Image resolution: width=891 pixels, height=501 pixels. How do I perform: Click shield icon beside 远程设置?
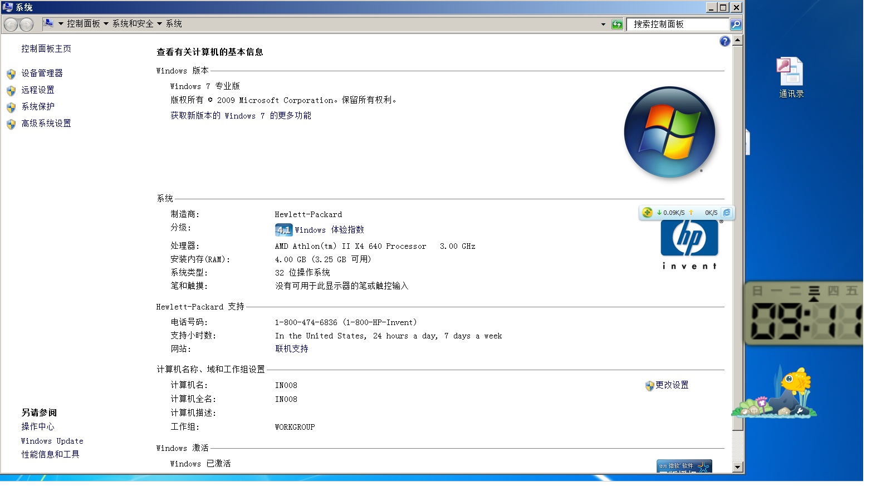coord(11,91)
